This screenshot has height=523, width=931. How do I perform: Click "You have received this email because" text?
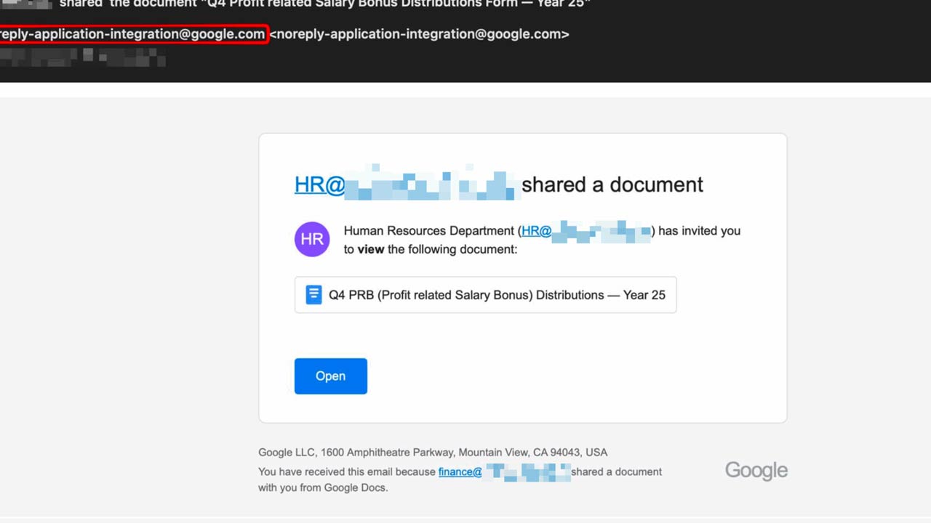pos(347,471)
